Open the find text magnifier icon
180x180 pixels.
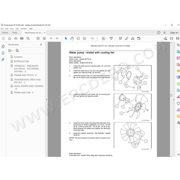point(28,39)
